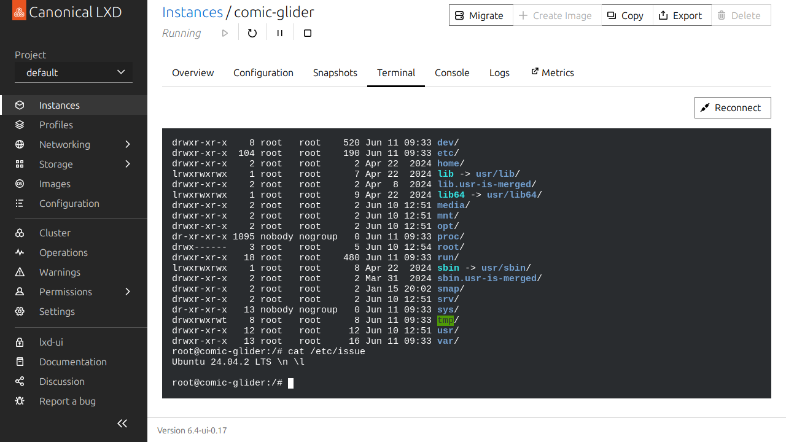
Task: Click the Running status text
Action: click(x=181, y=33)
